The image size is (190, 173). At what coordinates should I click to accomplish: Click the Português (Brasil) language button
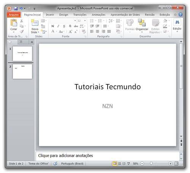[x=72, y=164]
